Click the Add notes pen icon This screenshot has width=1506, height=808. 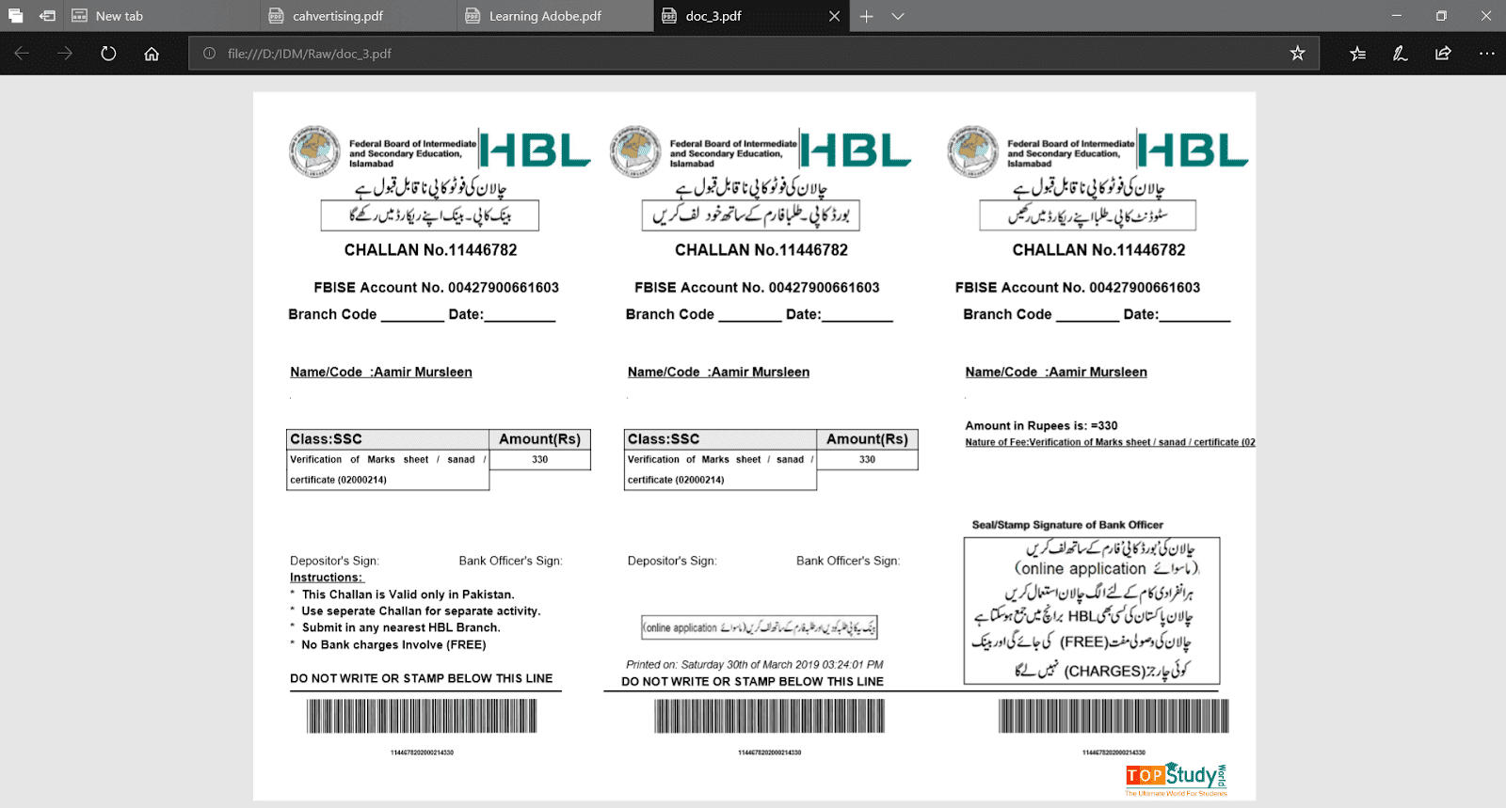pos(1401,54)
